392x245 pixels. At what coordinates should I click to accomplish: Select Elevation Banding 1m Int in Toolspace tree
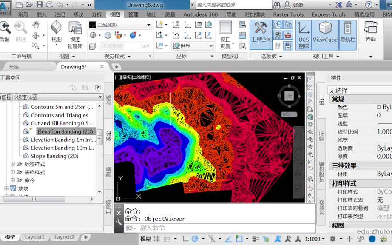[65, 140]
